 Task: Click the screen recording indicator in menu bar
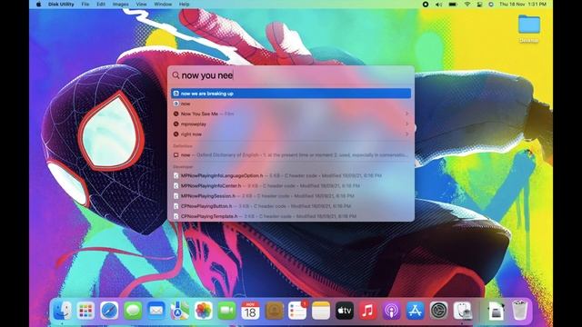point(426,4)
